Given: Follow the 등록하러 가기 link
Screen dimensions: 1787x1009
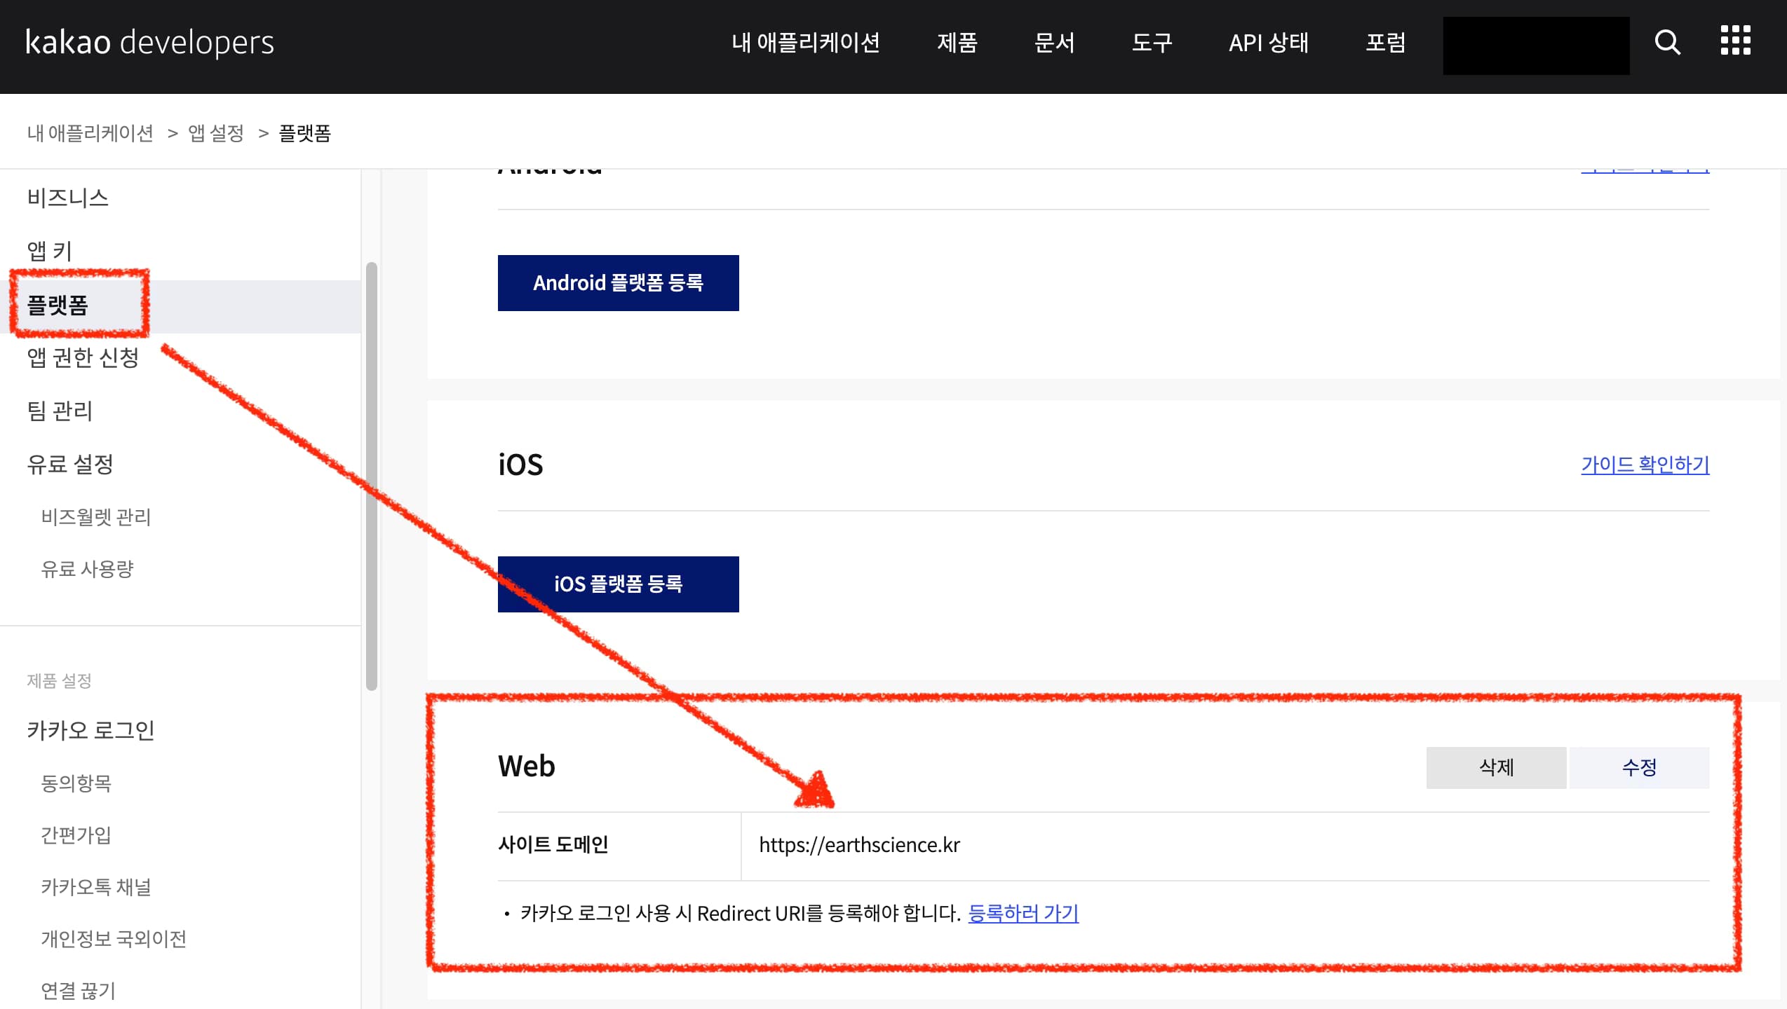Looking at the screenshot, I should (1023, 913).
